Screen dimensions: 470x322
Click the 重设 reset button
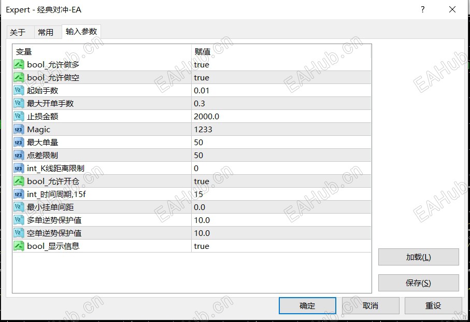coord(433,305)
